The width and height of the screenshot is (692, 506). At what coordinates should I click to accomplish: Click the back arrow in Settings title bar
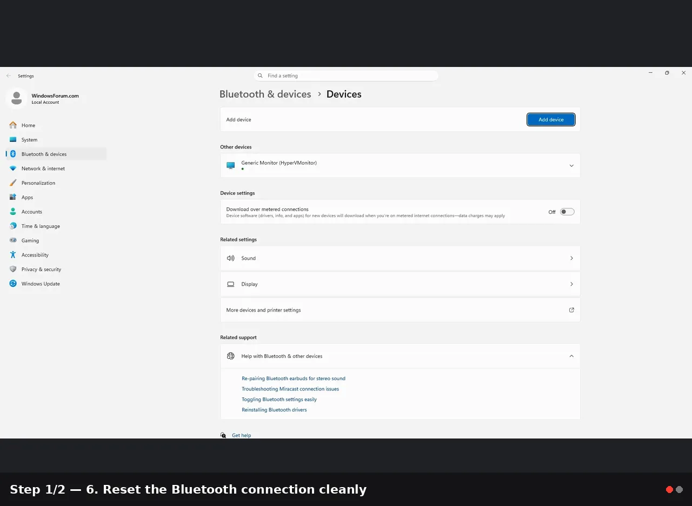tap(9, 76)
